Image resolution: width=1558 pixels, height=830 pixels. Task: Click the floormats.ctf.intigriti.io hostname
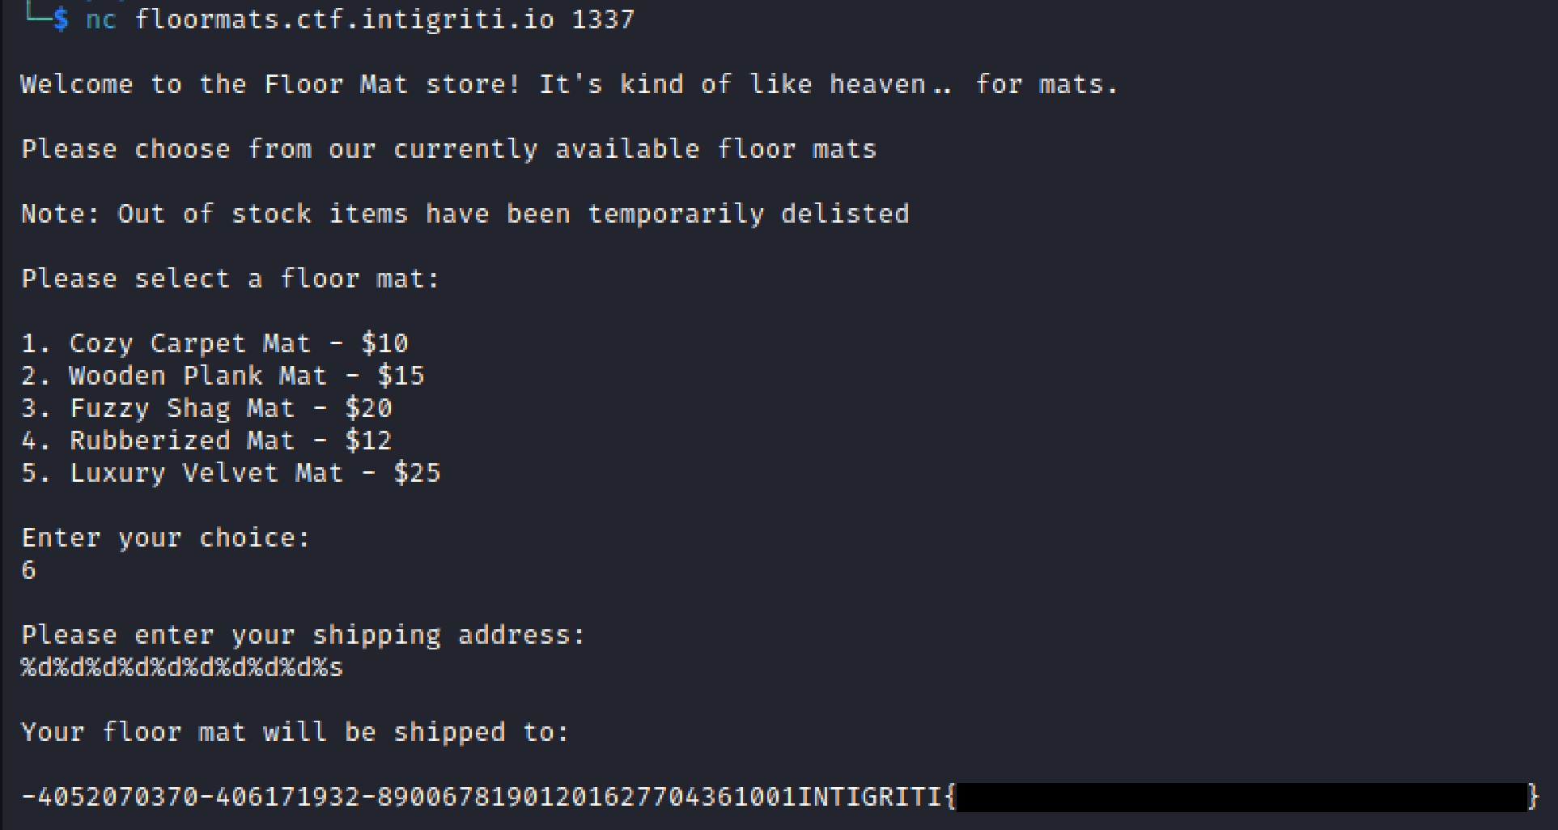[x=344, y=19]
